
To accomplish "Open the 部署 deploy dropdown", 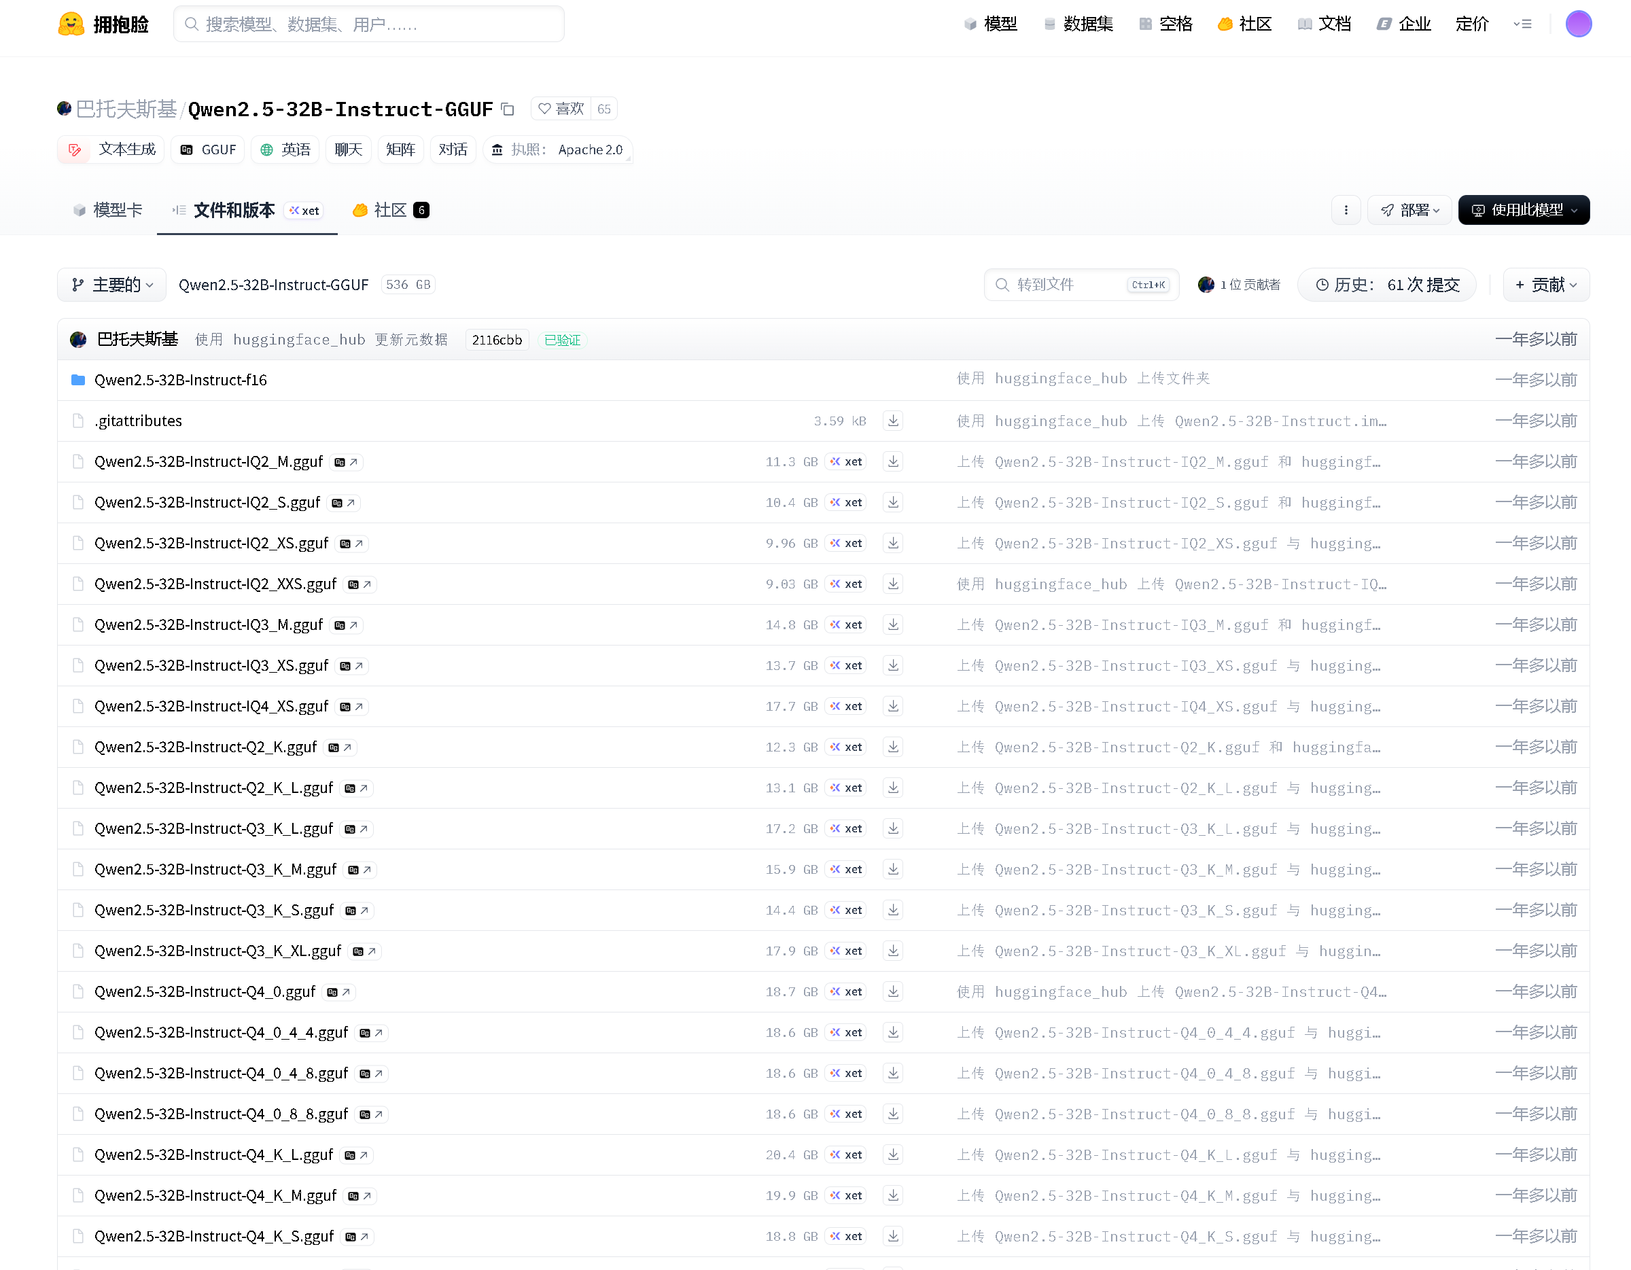I will [x=1409, y=210].
